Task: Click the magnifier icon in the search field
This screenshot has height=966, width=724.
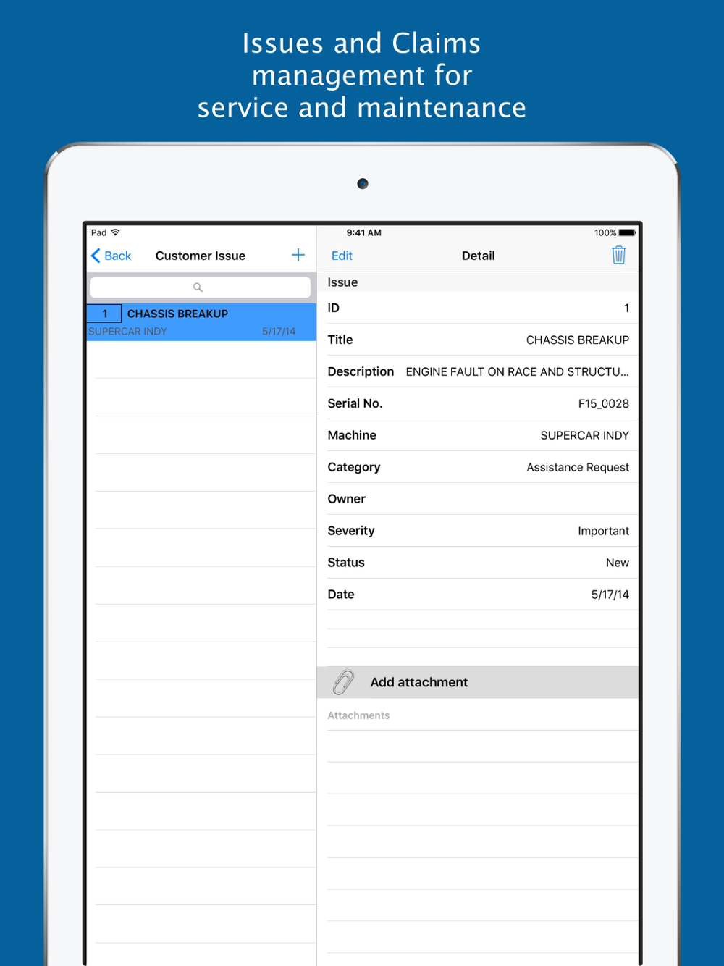Action: point(198,287)
